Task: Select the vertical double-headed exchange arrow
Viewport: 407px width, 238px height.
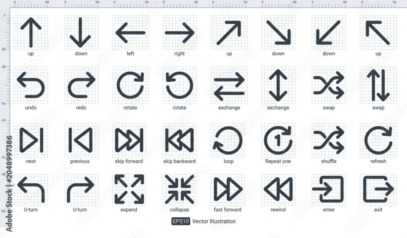Action: pyautogui.click(x=278, y=85)
